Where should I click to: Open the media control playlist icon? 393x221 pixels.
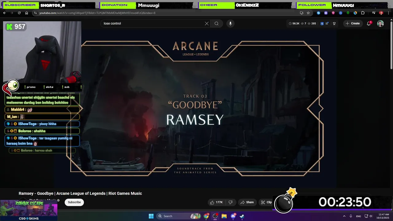click(374, 13)
